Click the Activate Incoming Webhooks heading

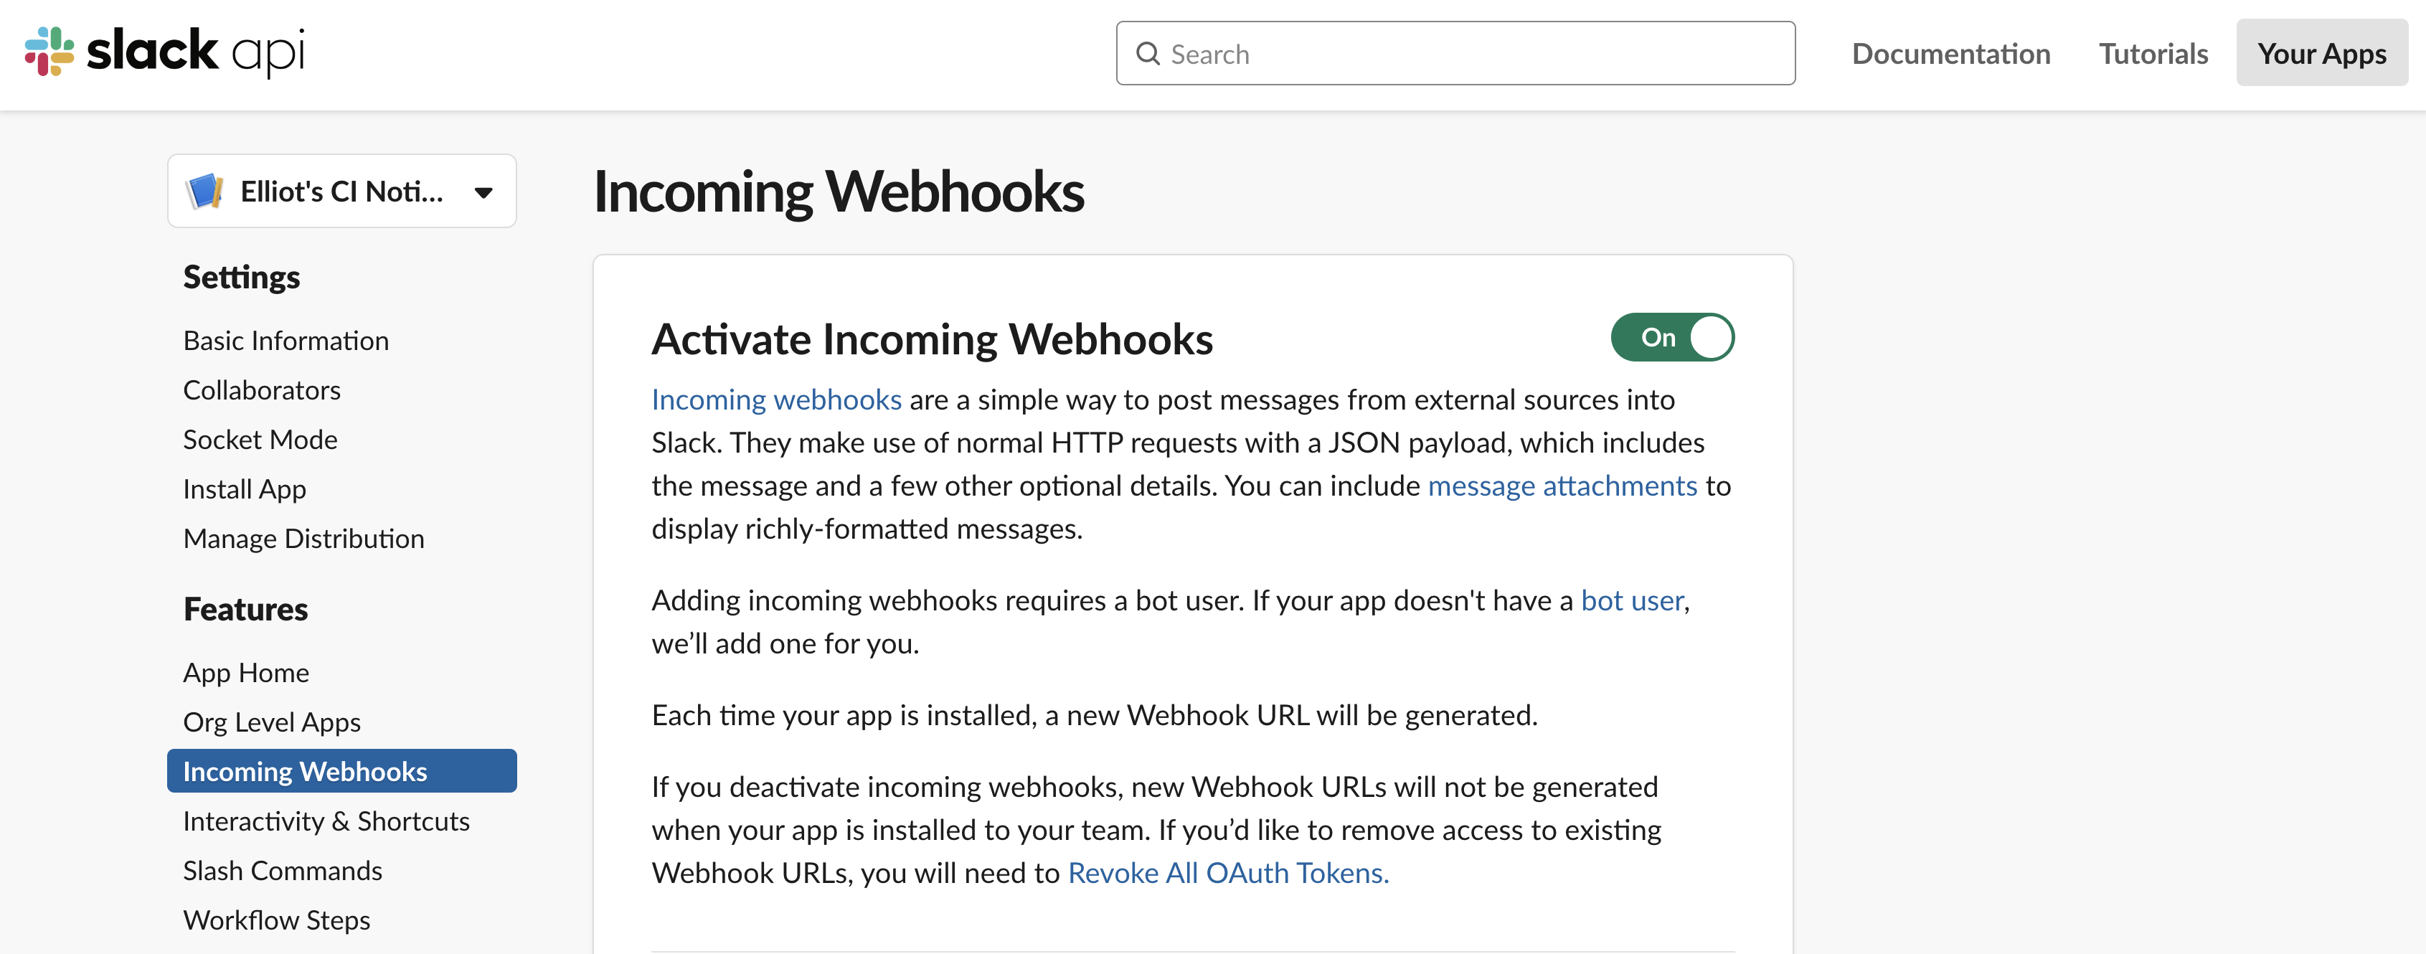click(x=931, y=339)
